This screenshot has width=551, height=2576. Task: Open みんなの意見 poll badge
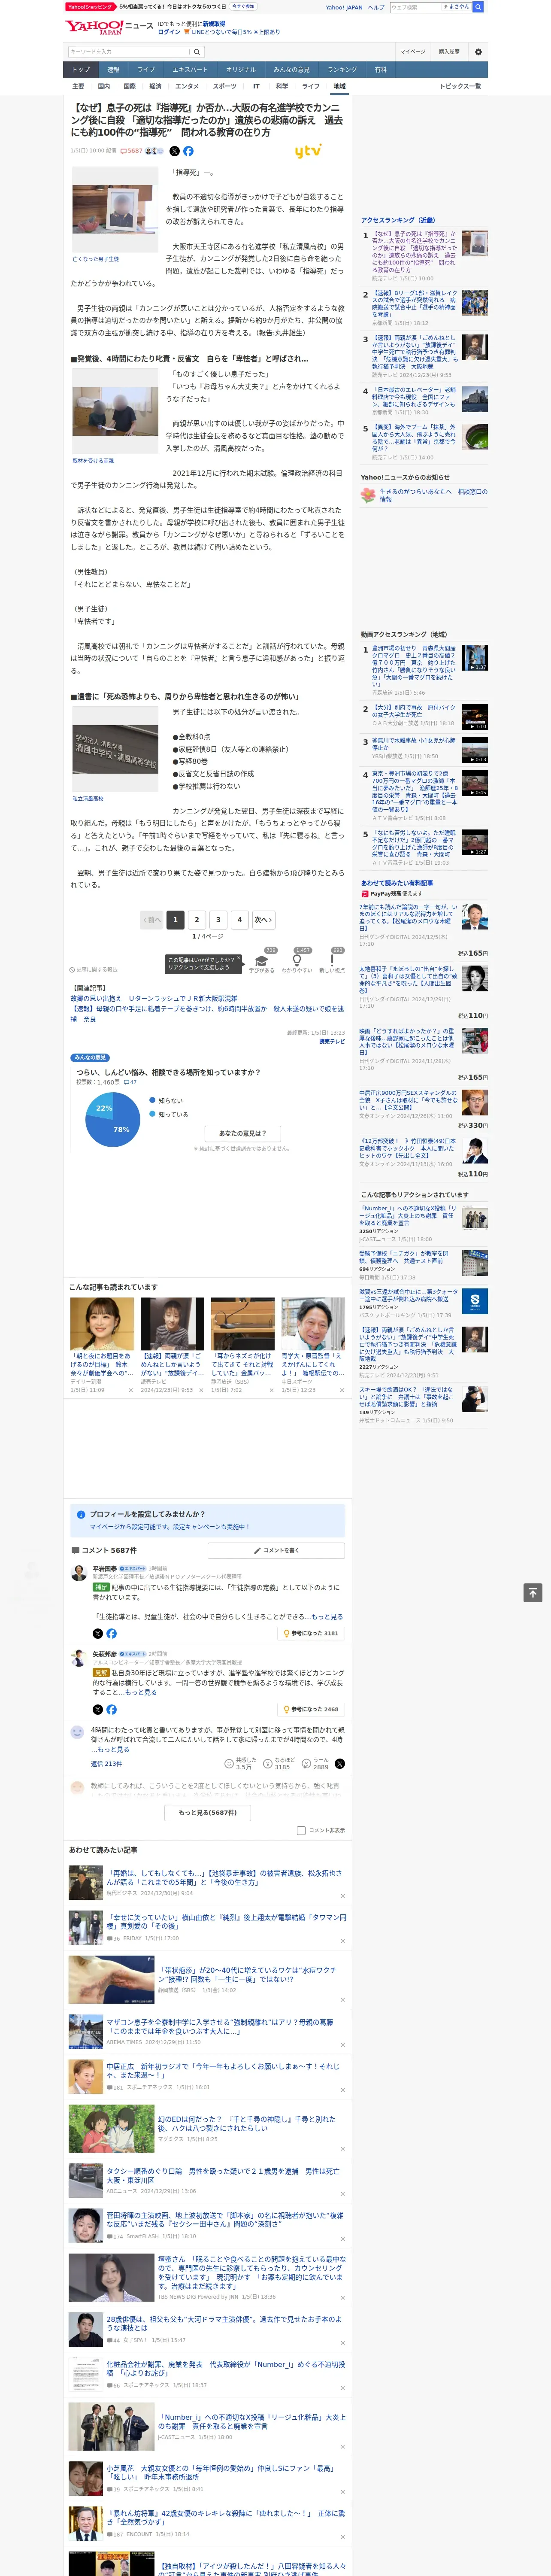90,1057
